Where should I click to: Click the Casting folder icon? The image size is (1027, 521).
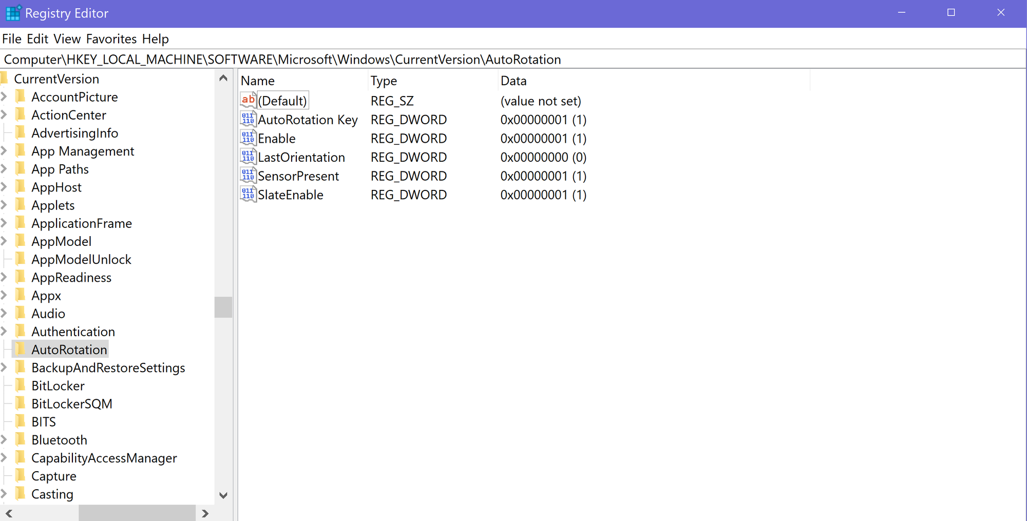(x=21, y=494)
